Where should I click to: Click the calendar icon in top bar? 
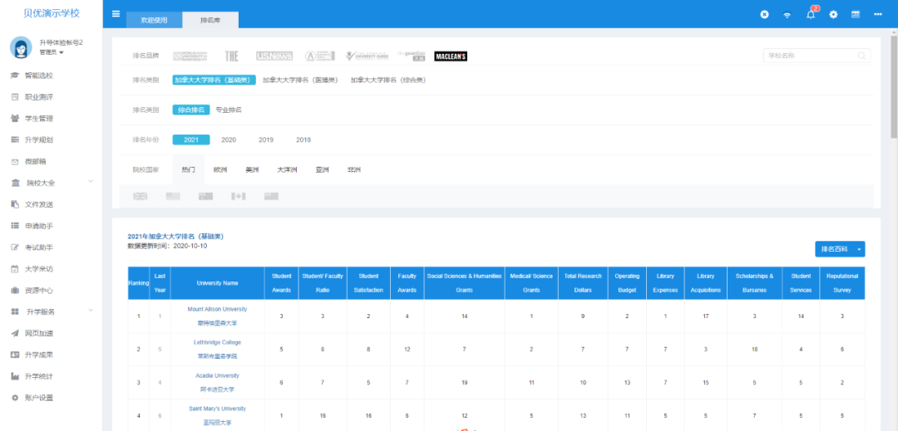(855, 15)
